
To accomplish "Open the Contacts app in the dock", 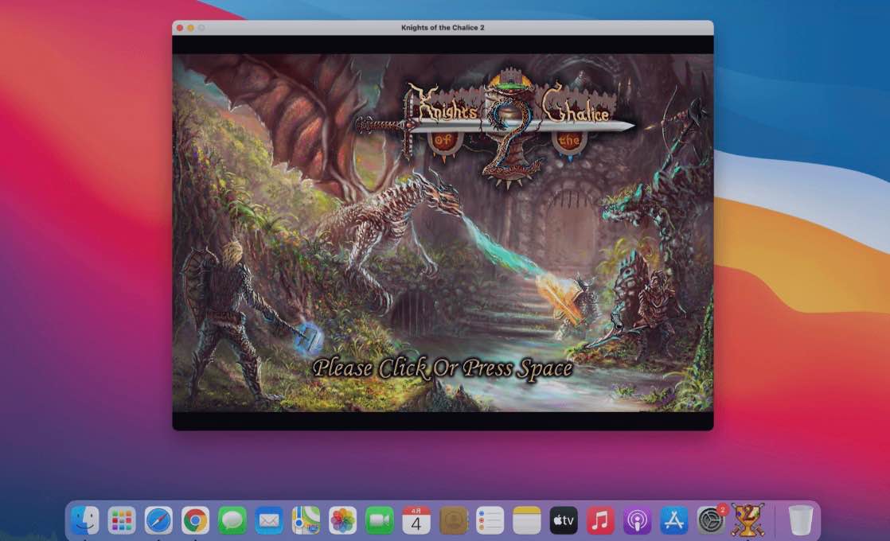I will pyautogui.click(x=453, y=520).
